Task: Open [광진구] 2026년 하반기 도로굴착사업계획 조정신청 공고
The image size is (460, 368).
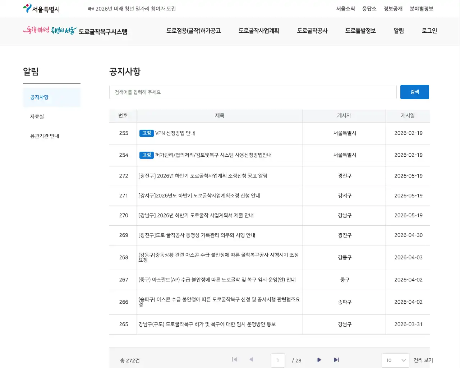Action: (x=203, y=176)
